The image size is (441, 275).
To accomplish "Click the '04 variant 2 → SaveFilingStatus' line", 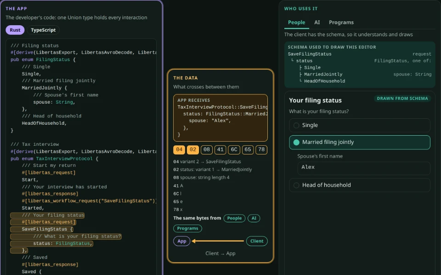I will [x=207, y=162].
